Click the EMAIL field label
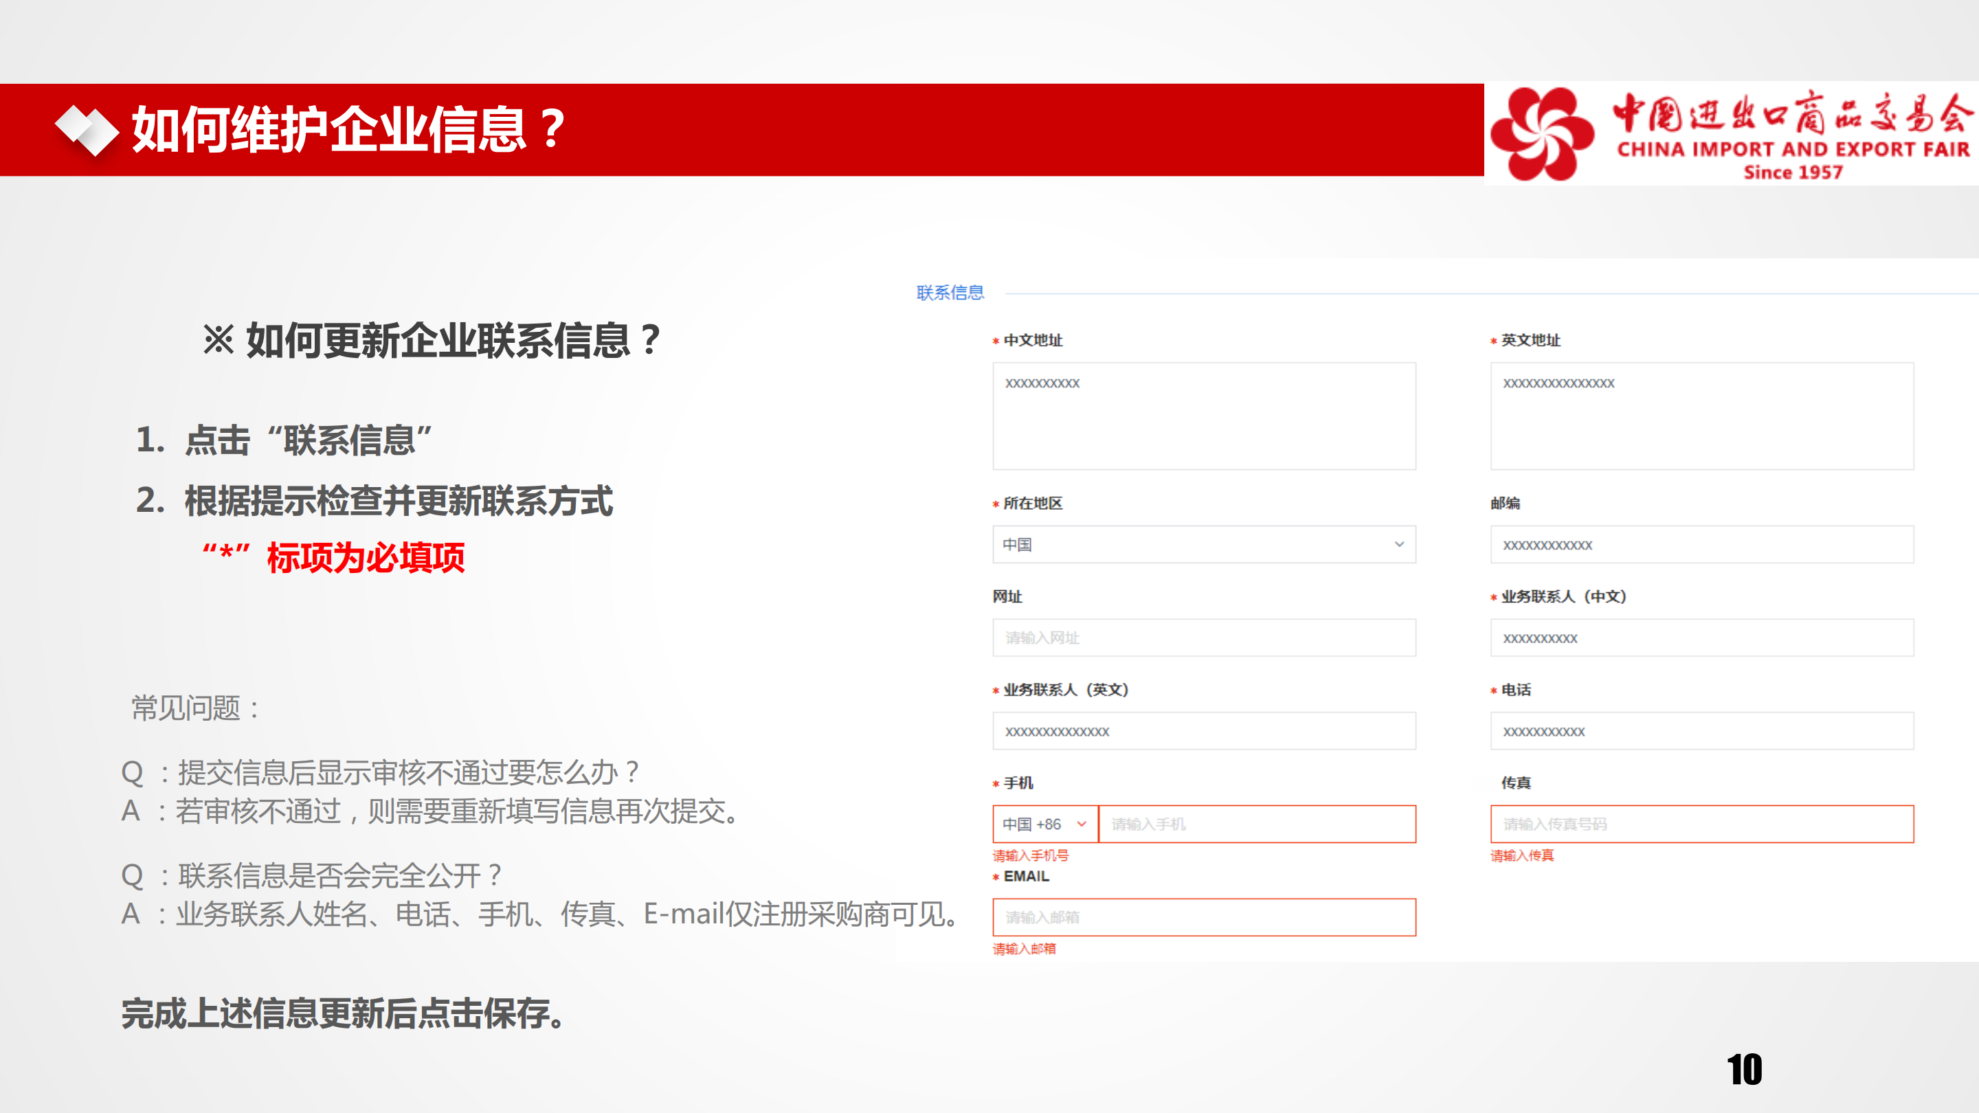This screenshot has height=1113, width=1979. [1026, 876]
